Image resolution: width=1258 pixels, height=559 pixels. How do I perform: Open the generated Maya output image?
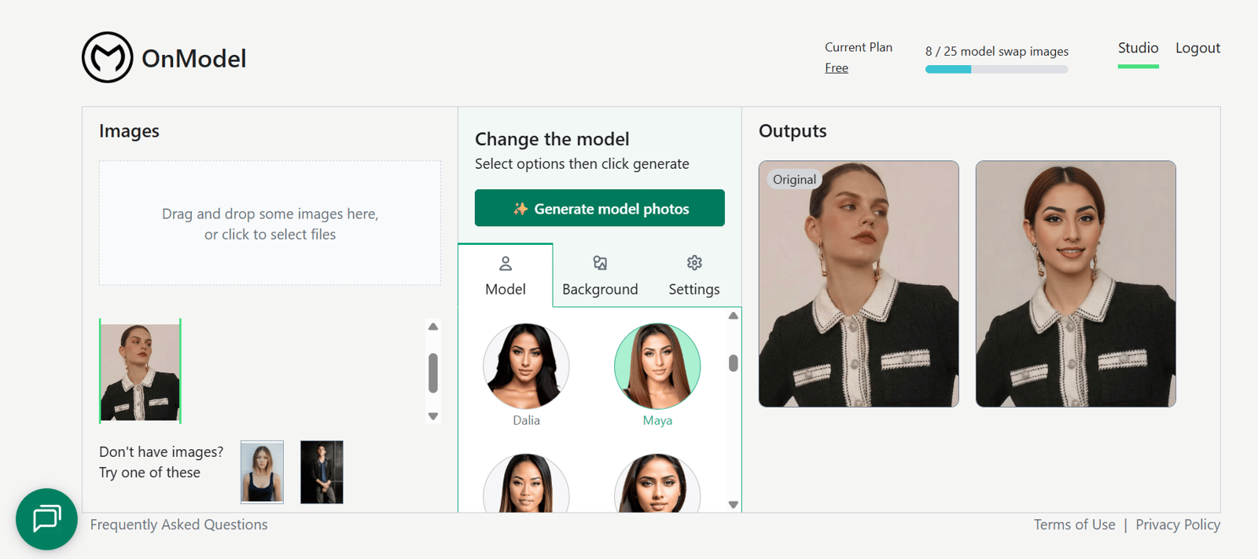pyautogui.click(x=1076, y=284)
